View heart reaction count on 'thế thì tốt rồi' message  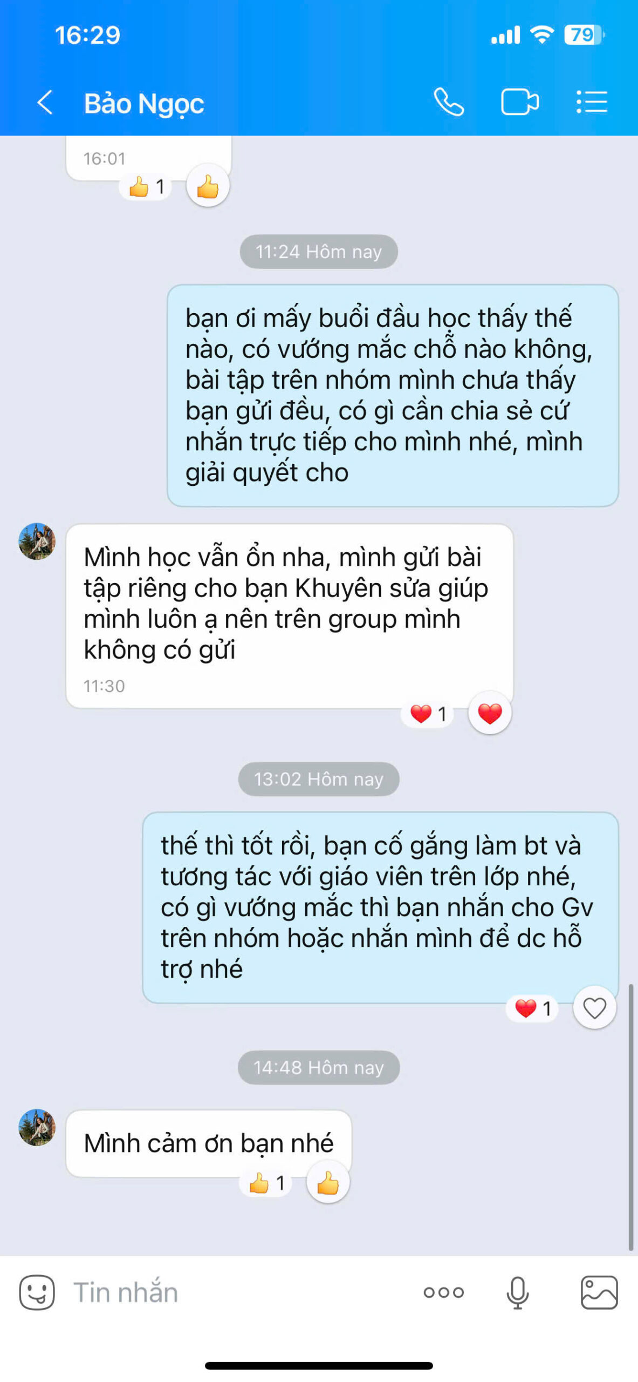pos(532,1008)
